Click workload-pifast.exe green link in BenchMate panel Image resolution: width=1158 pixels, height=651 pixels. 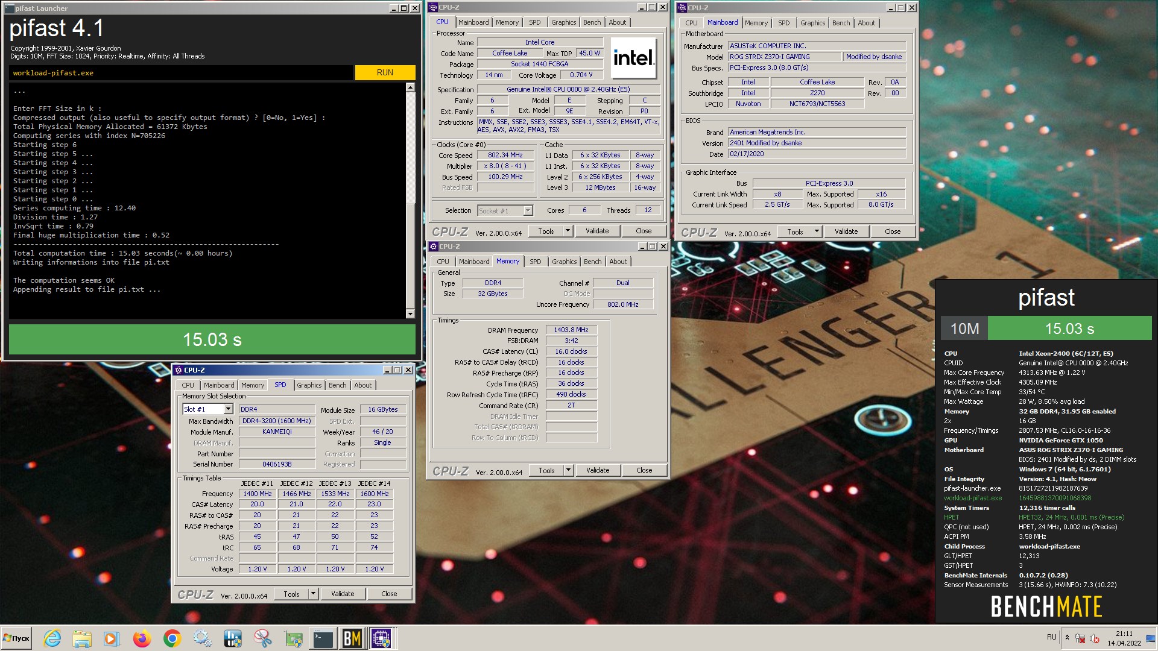point(973,498)
